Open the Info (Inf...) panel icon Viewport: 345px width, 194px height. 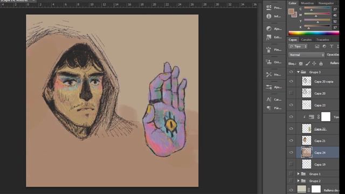pos(268,16)
